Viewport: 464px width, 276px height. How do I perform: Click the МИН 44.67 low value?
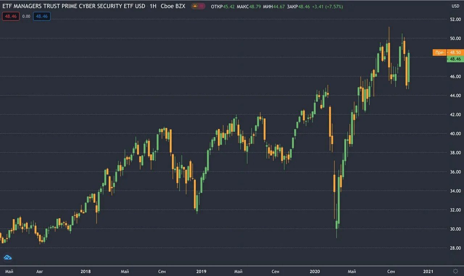pos(274,7)
